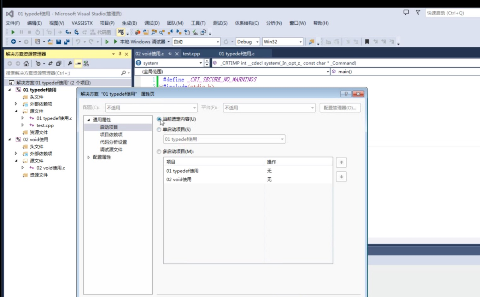The width and height of the screenshot is (480, 297).
Task: Click the Collapse All icon in Solution Explorer
Action: tap(59, 63)
